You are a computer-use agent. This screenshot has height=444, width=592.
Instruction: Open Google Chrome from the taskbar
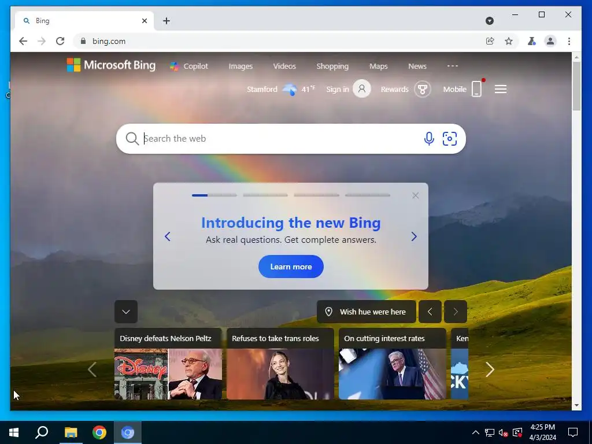pyautogui.click(x=99, y=432)
